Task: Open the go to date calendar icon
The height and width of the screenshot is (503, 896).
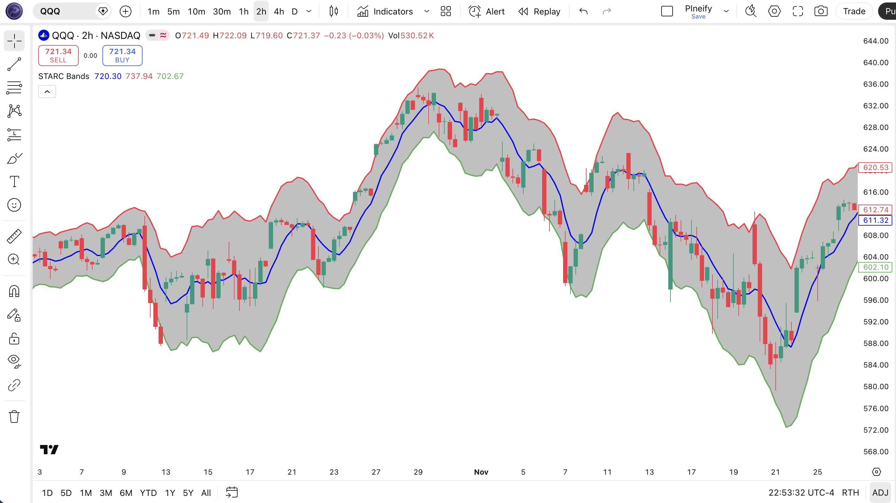Action: pyautogui.click(x=232, y=493)
